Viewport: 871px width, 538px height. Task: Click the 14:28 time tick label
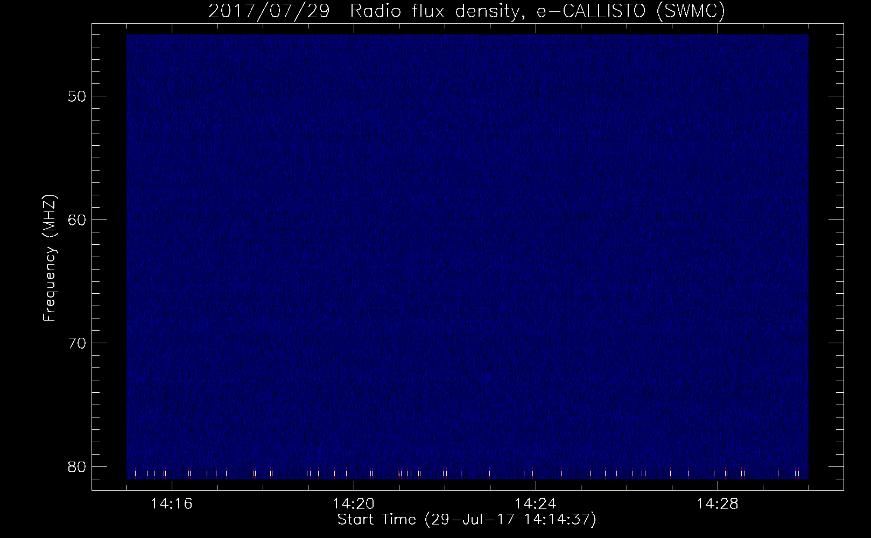pos(718,504)
